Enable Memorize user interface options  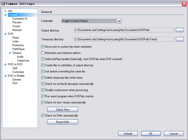[43, 53]
